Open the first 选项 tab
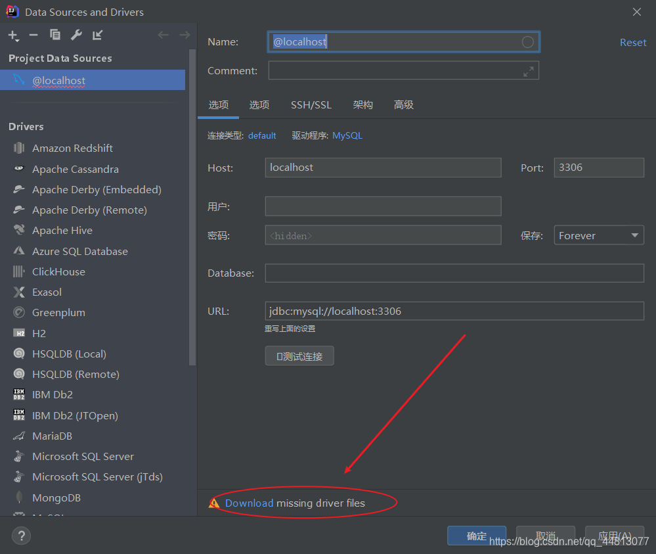The image size is (656, 554). tap(219, 104)
